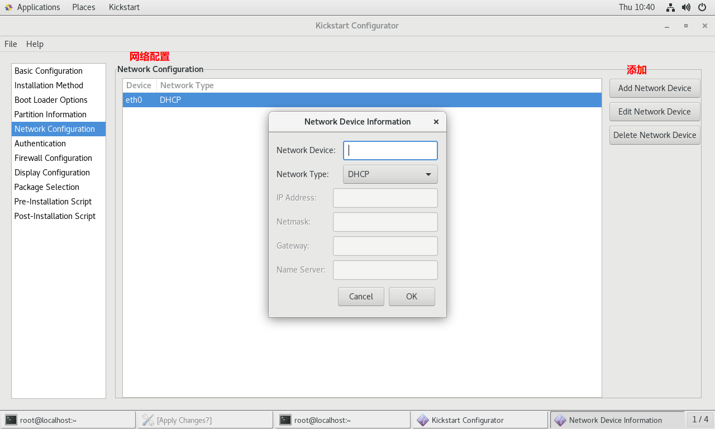The height and width of the screenshot is (429, 715).
Task: Click the first root@localhost terminal taskbar icon
Action: [x=11, y=420]
